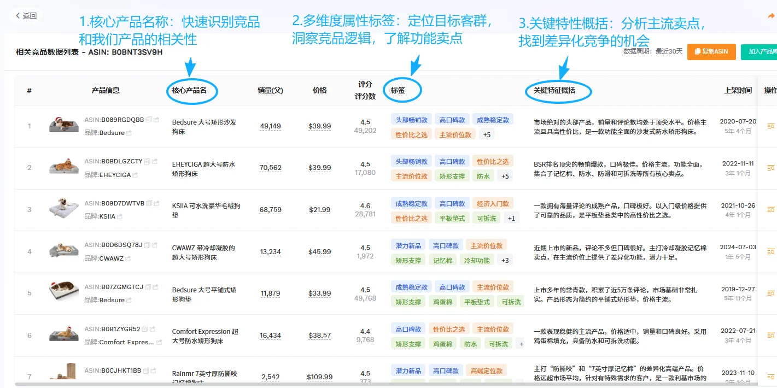This screenshot has width=777, height=388.
Task: Open the link icon next to brand KSIIA
Action: 121,216
